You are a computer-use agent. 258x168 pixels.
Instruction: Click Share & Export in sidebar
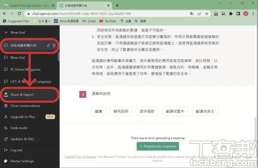pyautogui.click(x=30, y=95)
